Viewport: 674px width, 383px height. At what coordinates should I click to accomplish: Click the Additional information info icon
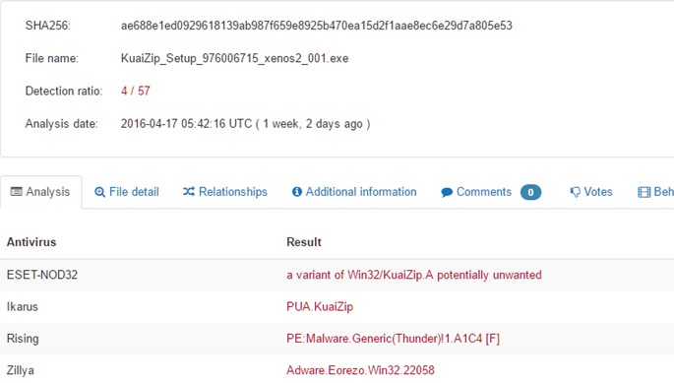pyautogui.click(x=297, y=192)
